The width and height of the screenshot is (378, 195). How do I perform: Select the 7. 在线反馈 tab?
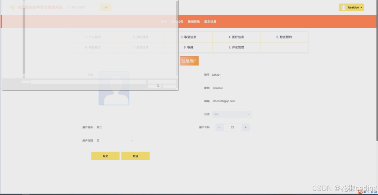(x=140, y=47)
